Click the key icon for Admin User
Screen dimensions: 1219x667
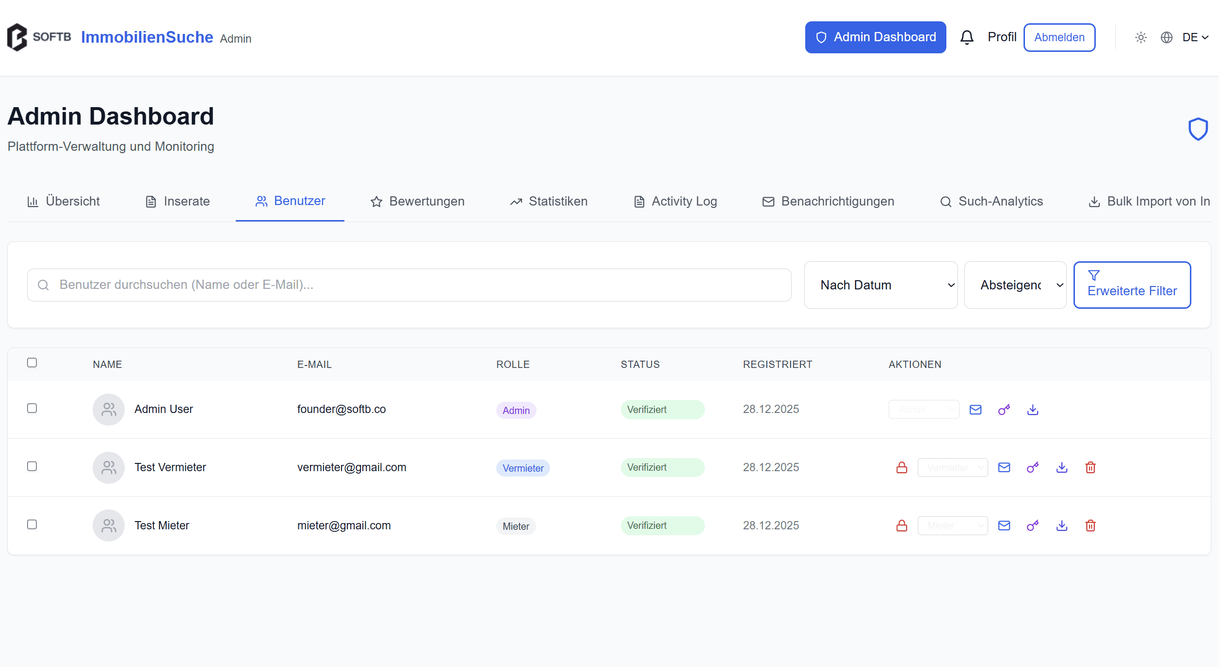pos(1004,410)
